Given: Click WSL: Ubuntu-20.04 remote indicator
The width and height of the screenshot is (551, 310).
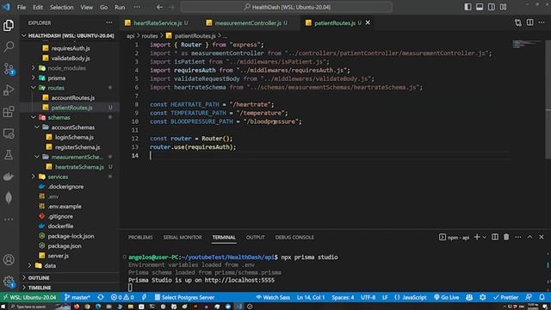Looking at the screenshot, I should point(29,297).
